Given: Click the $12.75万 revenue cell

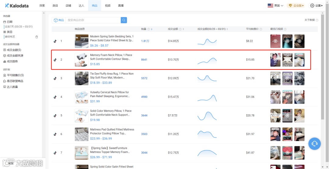Looking at the screenshot, I should [x=173, y=153].
